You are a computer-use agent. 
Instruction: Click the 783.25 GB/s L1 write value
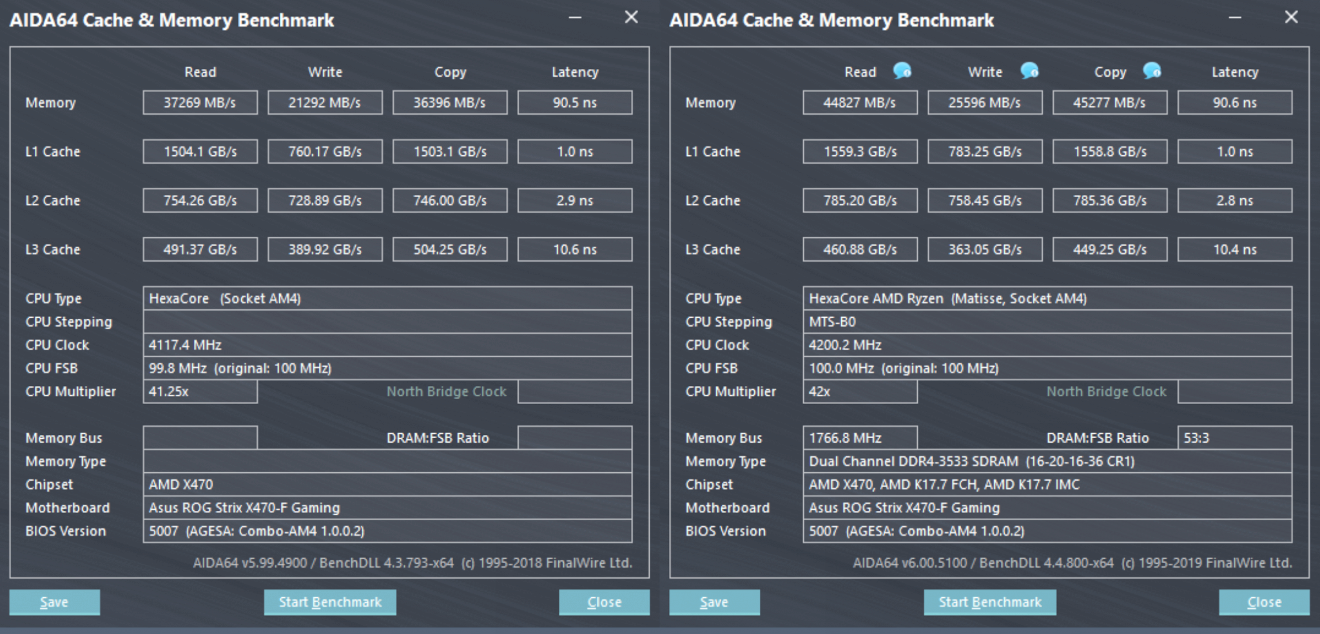click(x=985, y=151)
